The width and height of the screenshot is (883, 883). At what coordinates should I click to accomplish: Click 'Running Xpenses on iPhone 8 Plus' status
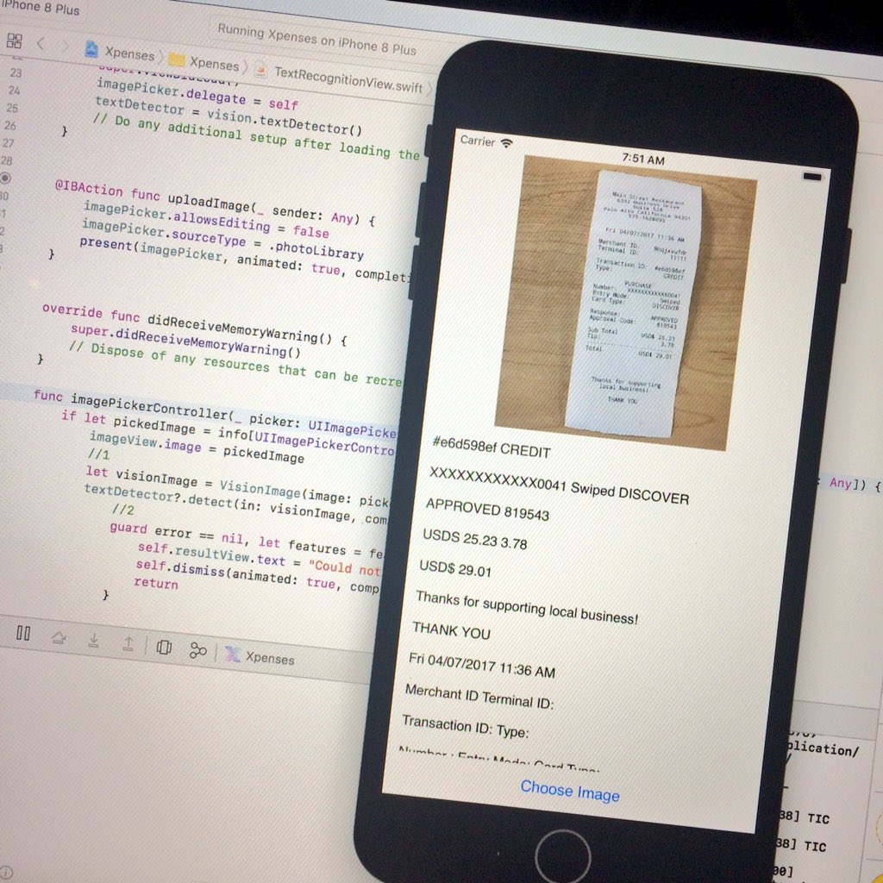click(316, 40)
